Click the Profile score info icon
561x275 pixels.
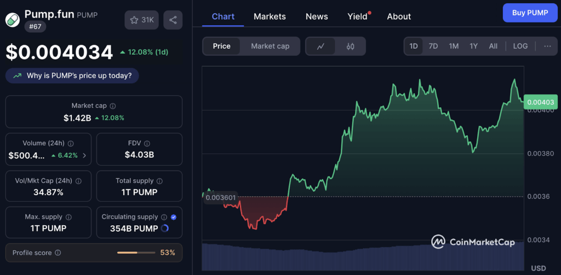pos(58,253)
